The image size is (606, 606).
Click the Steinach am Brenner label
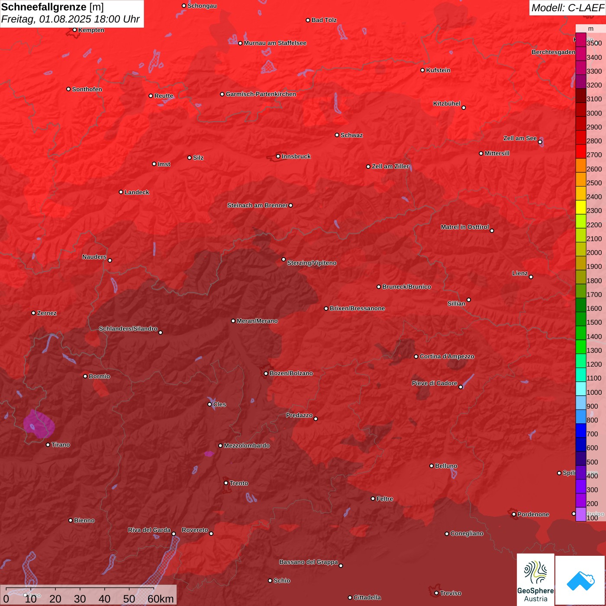tap(257, 205)
